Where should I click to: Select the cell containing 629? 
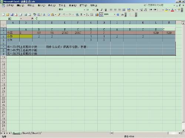click(156, 33)
